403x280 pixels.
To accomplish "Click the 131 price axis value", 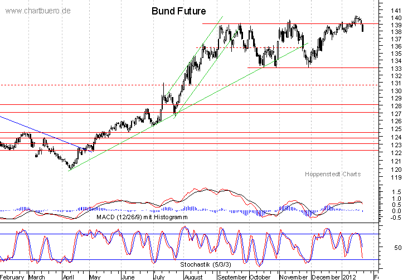I will (396, 83).
